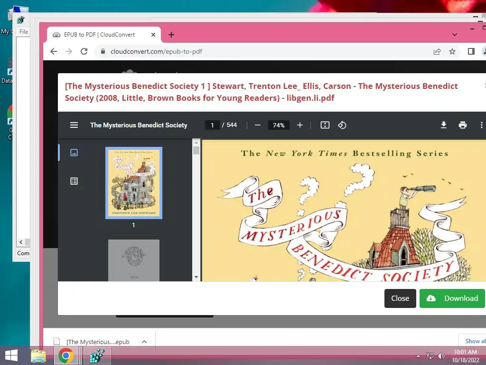Open the taskbar clock and date

[465, 356]
